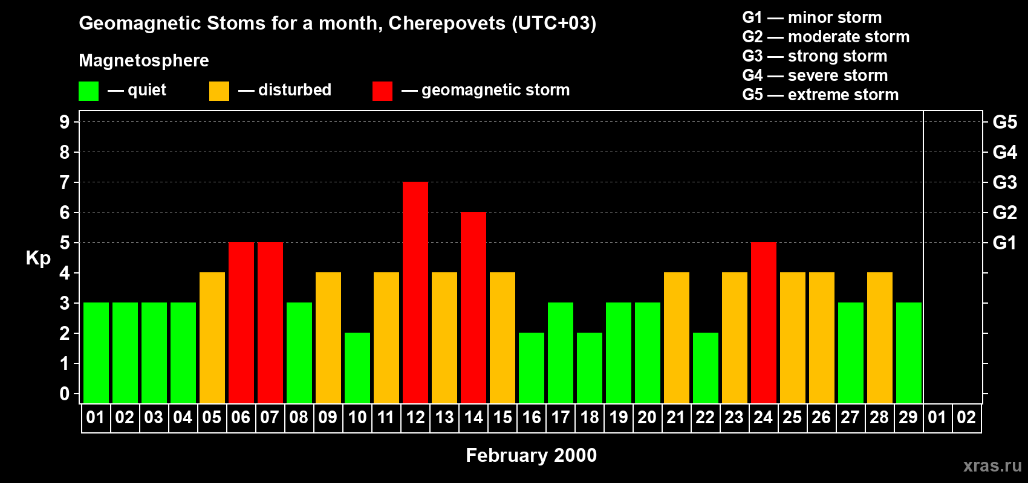Click the G5 label on right axis
The height and width of the screenshot is (483, 1028).
coord(1004,122)
